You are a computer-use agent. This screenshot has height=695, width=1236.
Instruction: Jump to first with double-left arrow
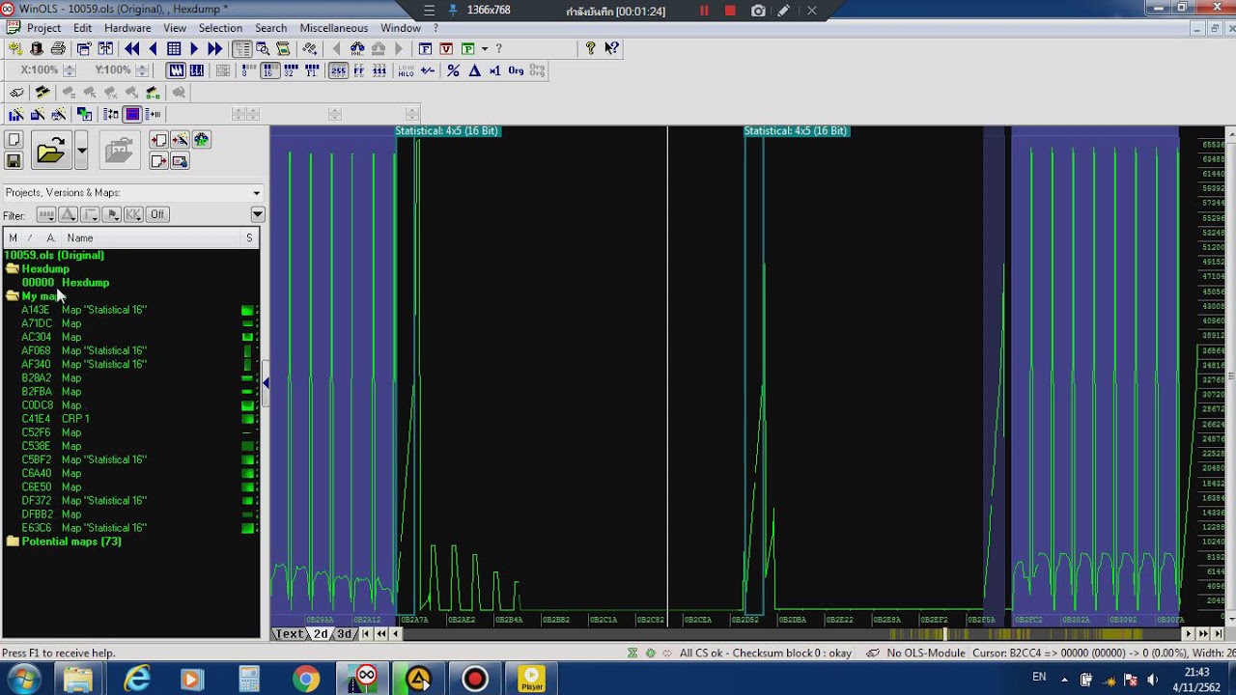[132, 48]
